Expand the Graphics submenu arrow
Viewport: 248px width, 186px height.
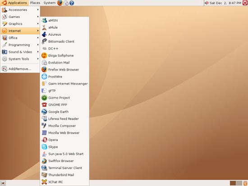tap(38, 24)
